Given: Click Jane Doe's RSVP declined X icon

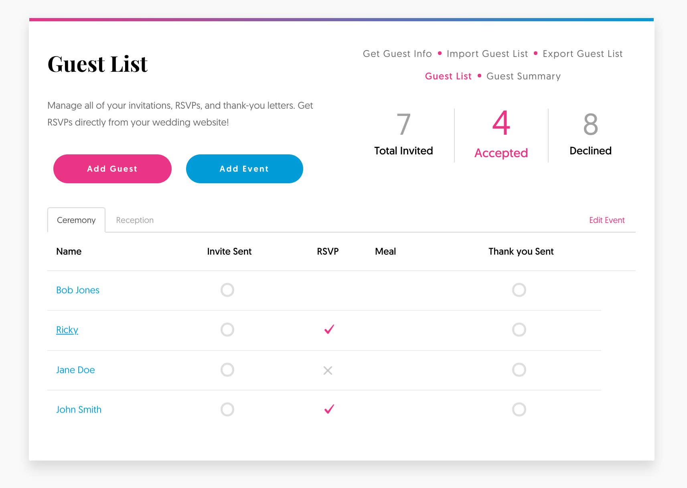Looking at the screenshot, I should point(328,371).
